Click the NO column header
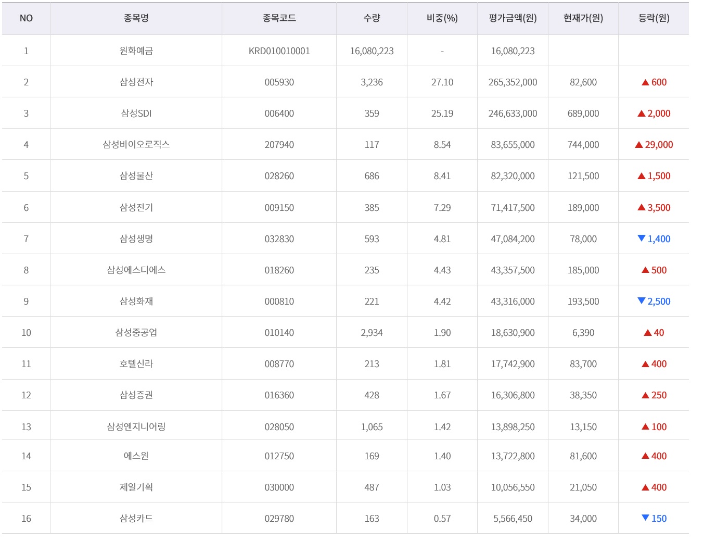The height and width of the screenshot is (540, 704). click(x=26, y=18)
